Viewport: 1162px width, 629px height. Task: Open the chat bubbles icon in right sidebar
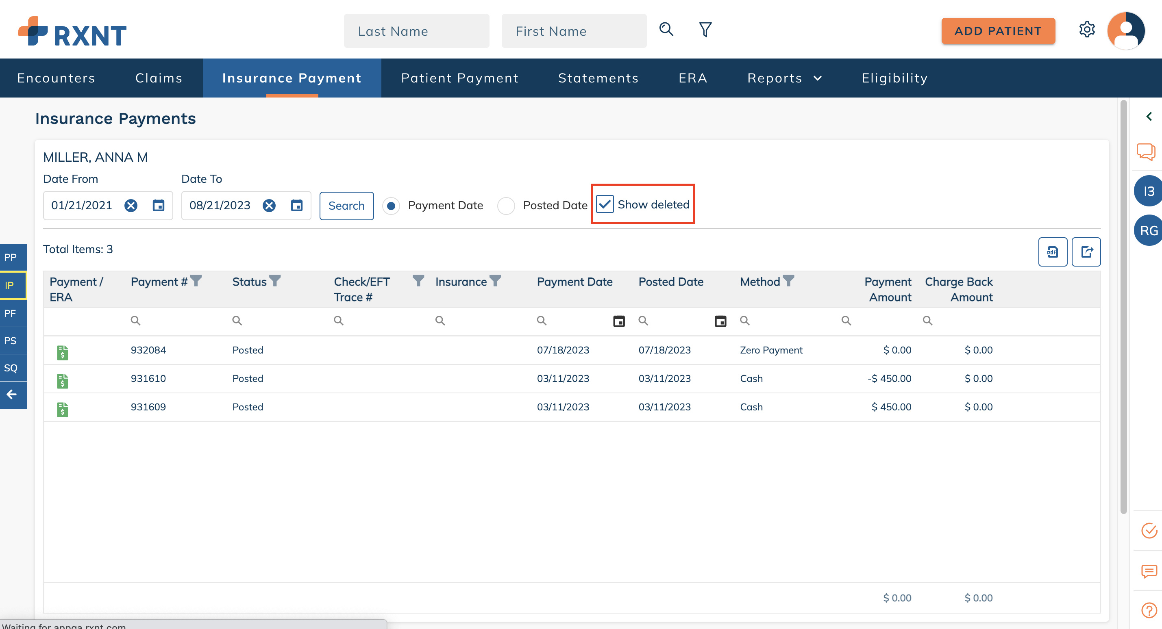click(1145, 151)
